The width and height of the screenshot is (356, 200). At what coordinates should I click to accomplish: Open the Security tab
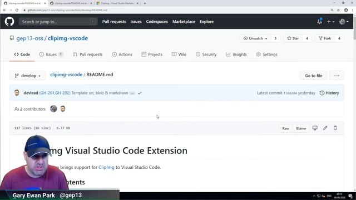pyautogui.click(x=206, y=54)
